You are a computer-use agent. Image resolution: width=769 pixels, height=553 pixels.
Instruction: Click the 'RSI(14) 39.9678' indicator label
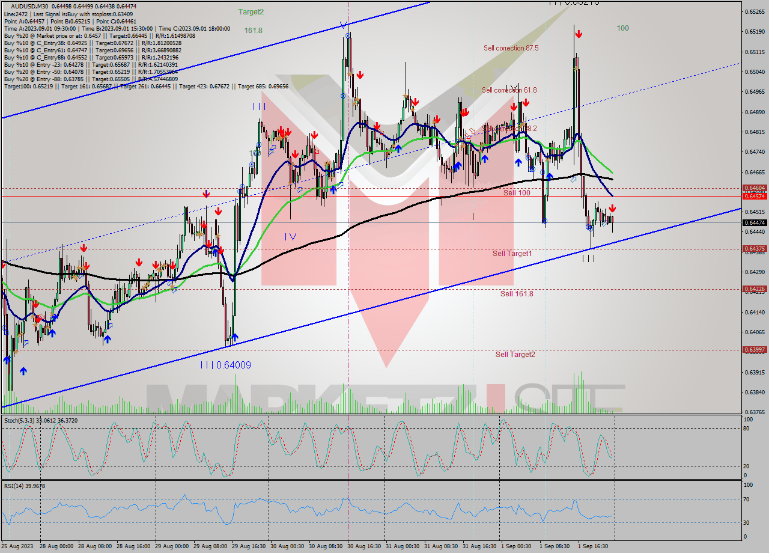point(25,486)
